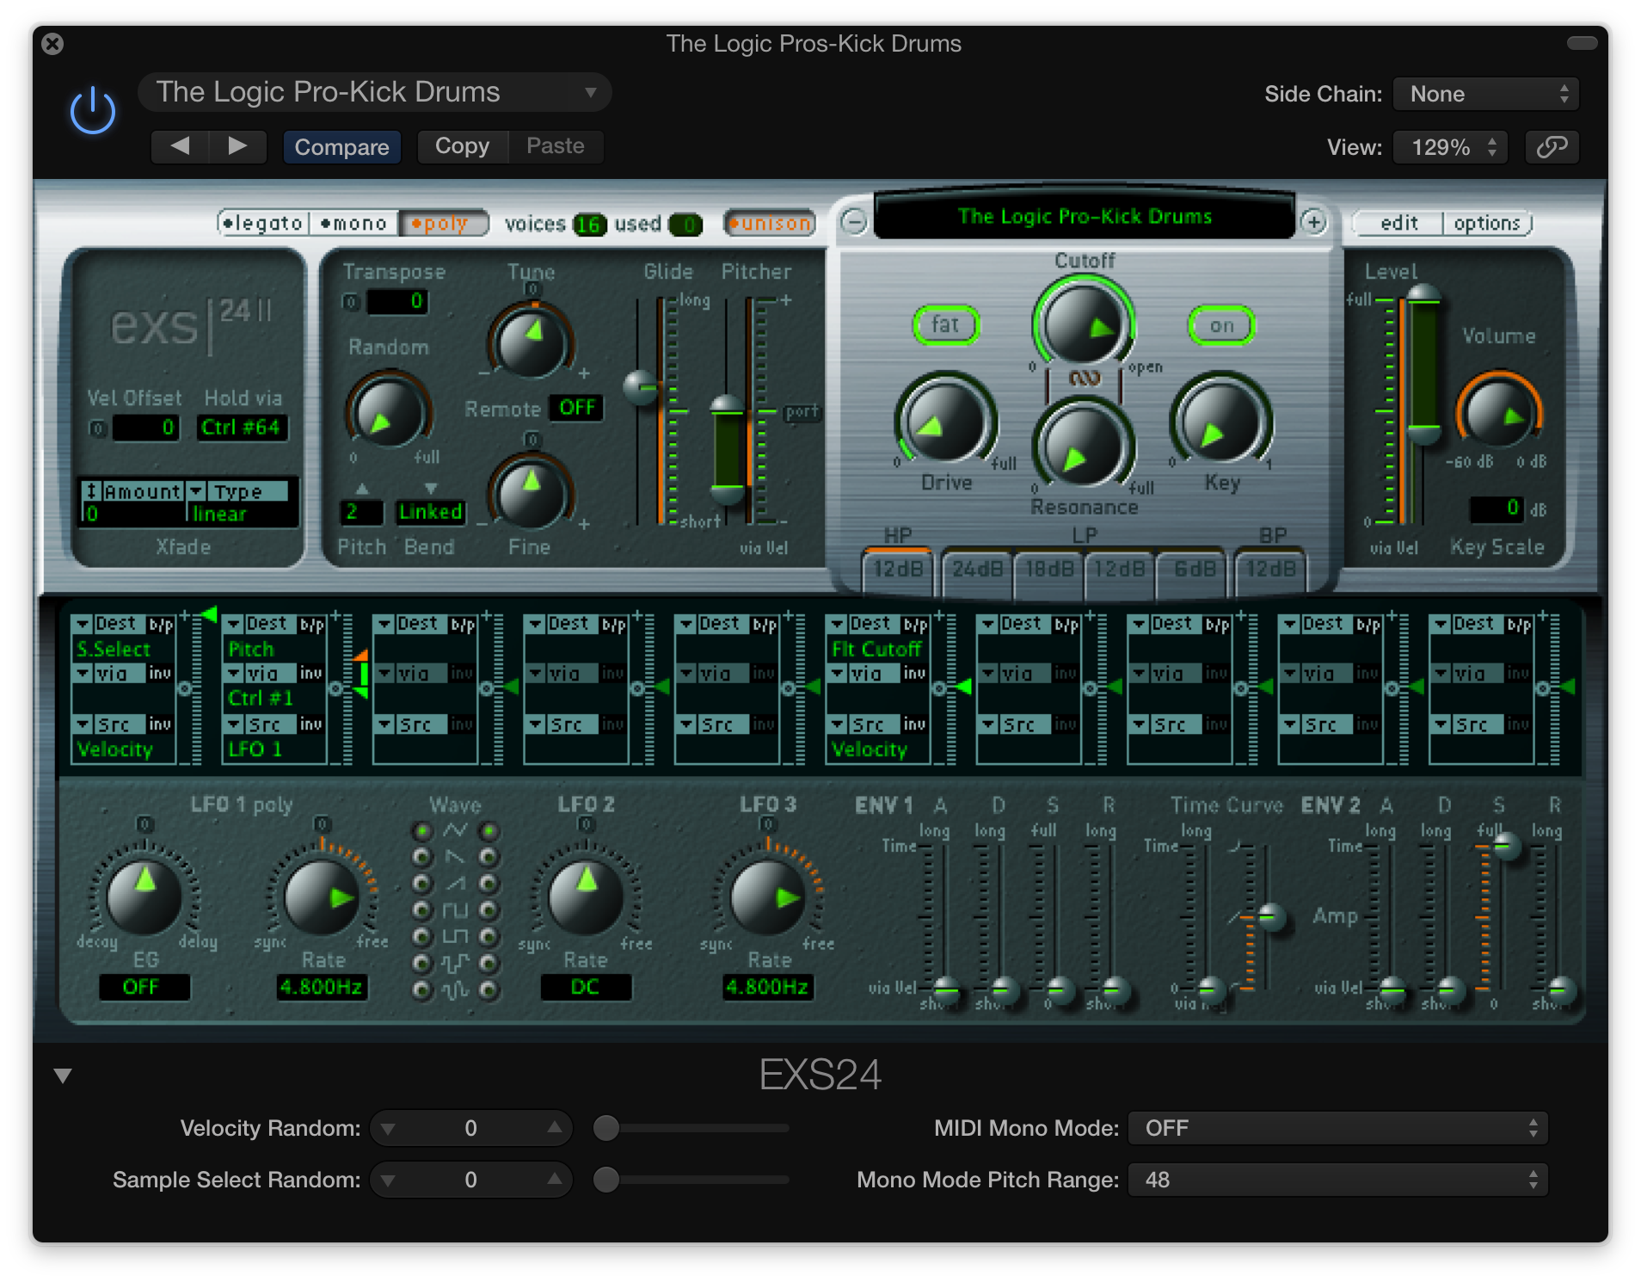Toggle the filter fat button
This screenshot has height=1282, width=1641.
(x=945, y=325)
